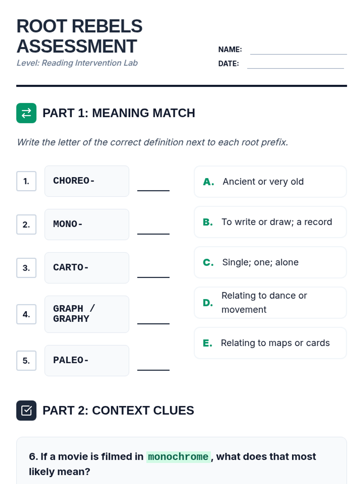The width and height of the screenshot is (363, 484).
Task: Select definition E, Relating to maps or cards
Action: click(x=270, y=343)
